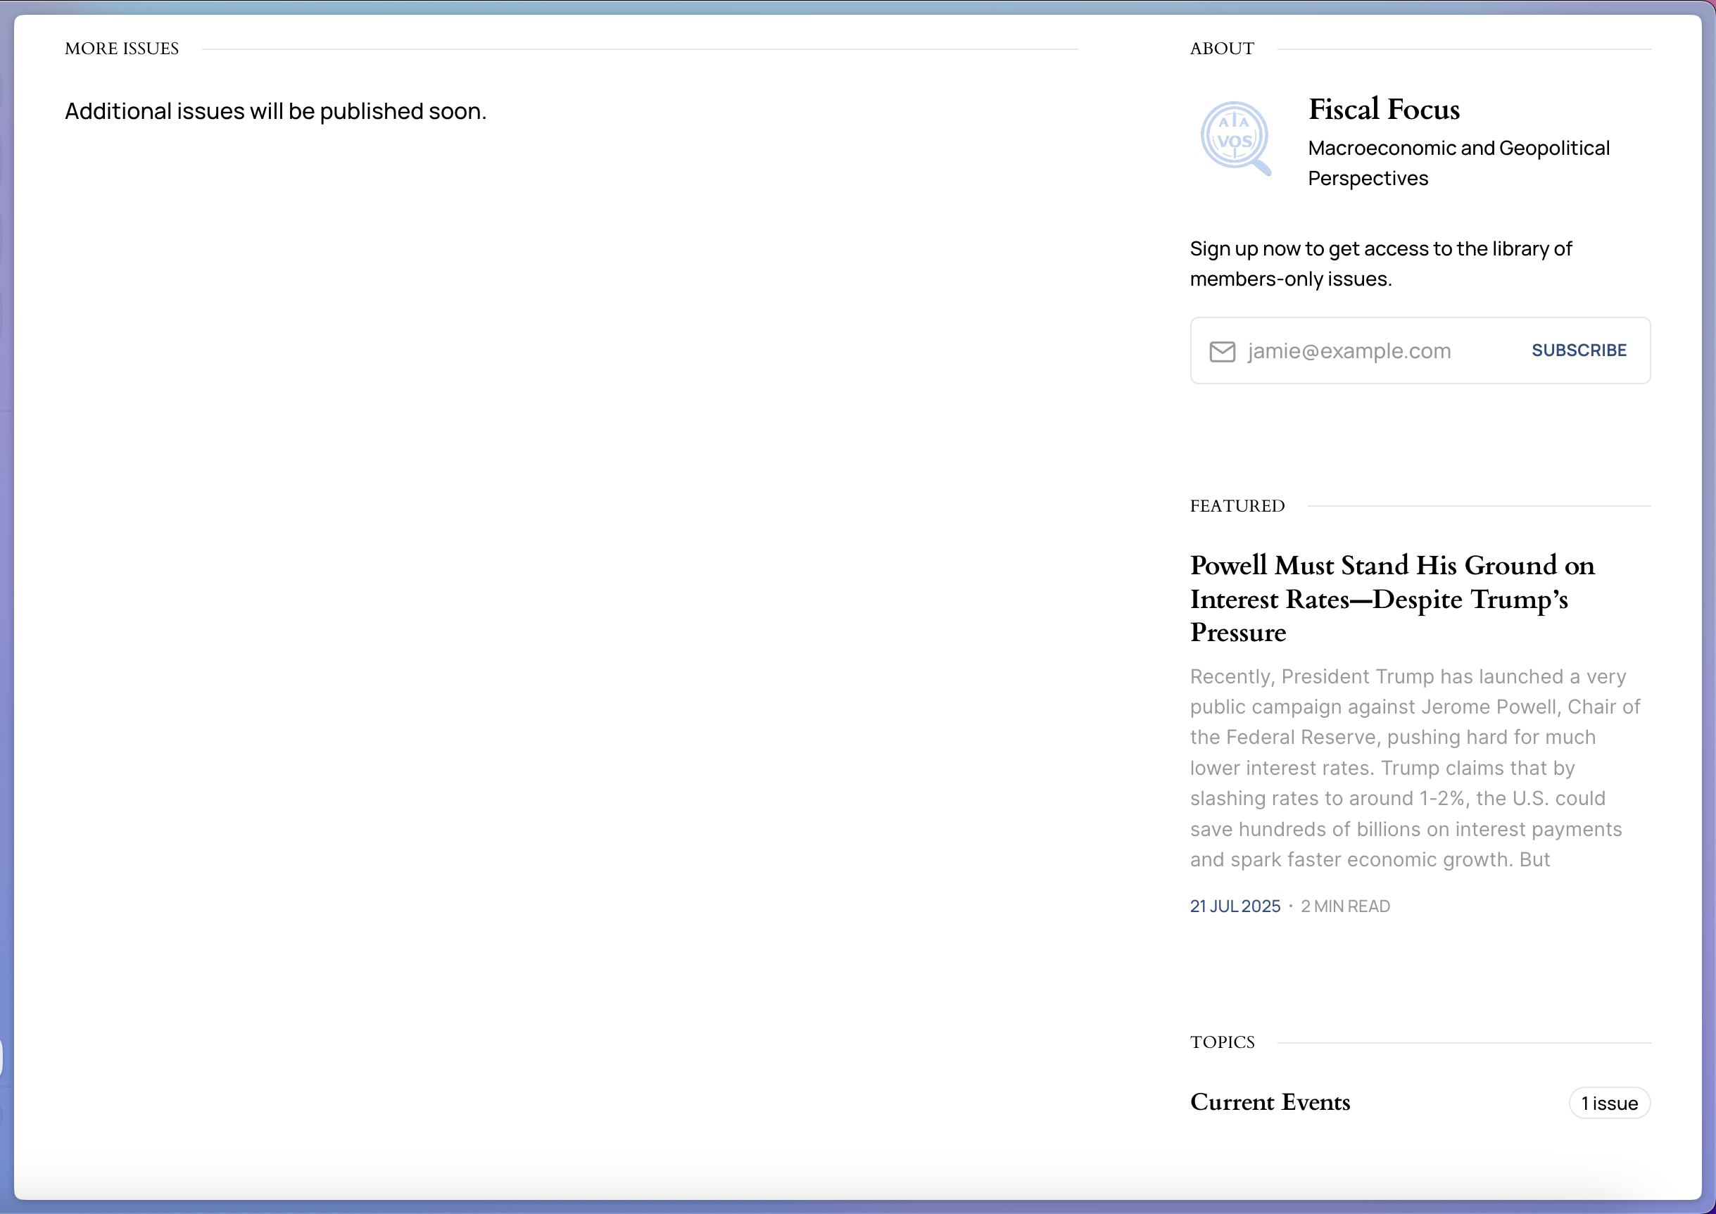This screenshot has width=1716, height=1214.
Task: Click the divider line beside TOPICS heading
Action: click(1463, 1043)
